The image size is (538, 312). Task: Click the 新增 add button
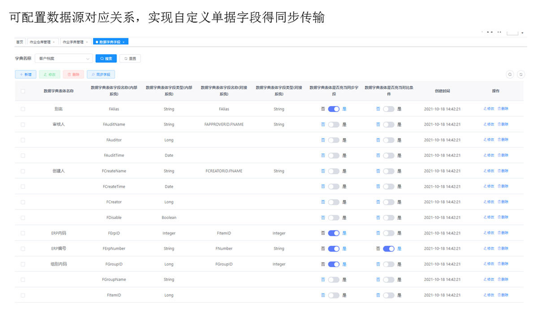(x=26, y=74)
